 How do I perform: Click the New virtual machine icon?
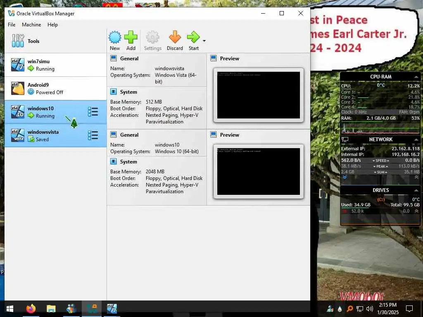(115, 38)
